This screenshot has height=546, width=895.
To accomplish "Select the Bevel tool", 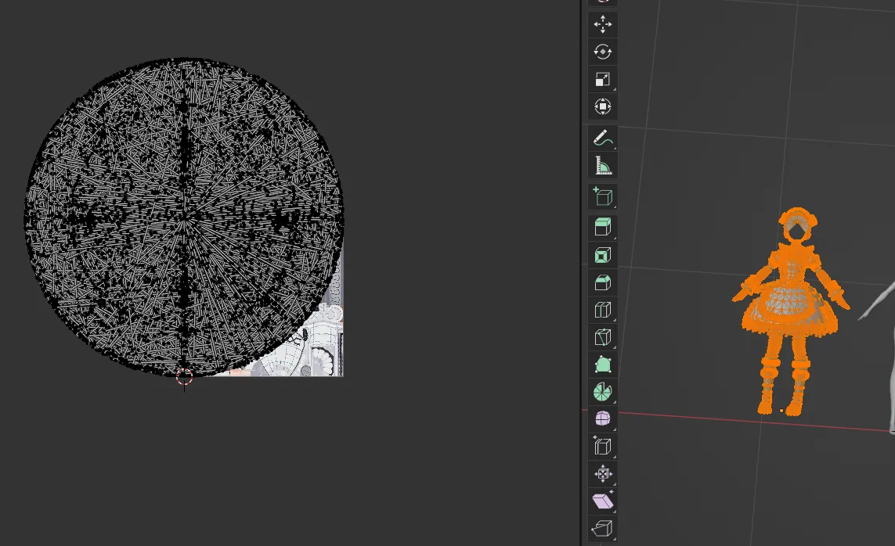I will point(603,282).
